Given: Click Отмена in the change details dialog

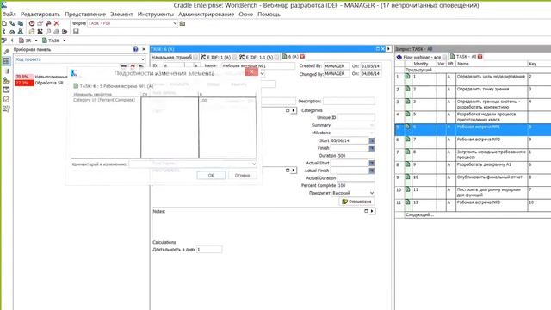Looking at the screenshot, I should (242, 175).
